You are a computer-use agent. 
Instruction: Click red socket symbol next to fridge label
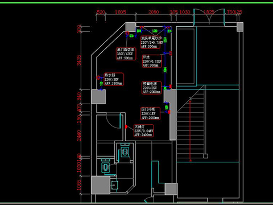tap(169, 112)
